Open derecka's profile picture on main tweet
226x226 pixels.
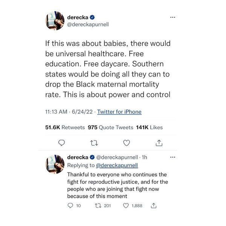pos(54,21)
